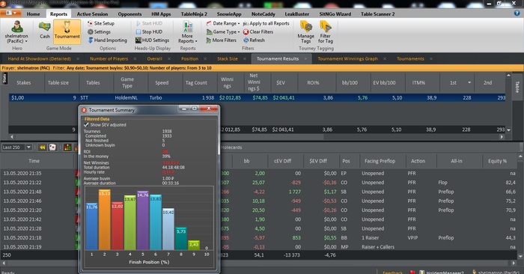Select the Cash game mode icon
Screen dimensions: 524x274
(44, 30)
